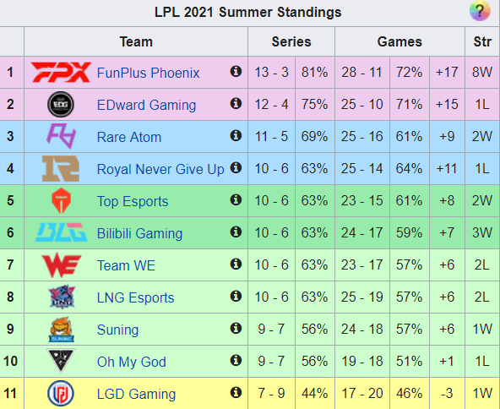Open the LGD Gaming team link

(136, 394)
